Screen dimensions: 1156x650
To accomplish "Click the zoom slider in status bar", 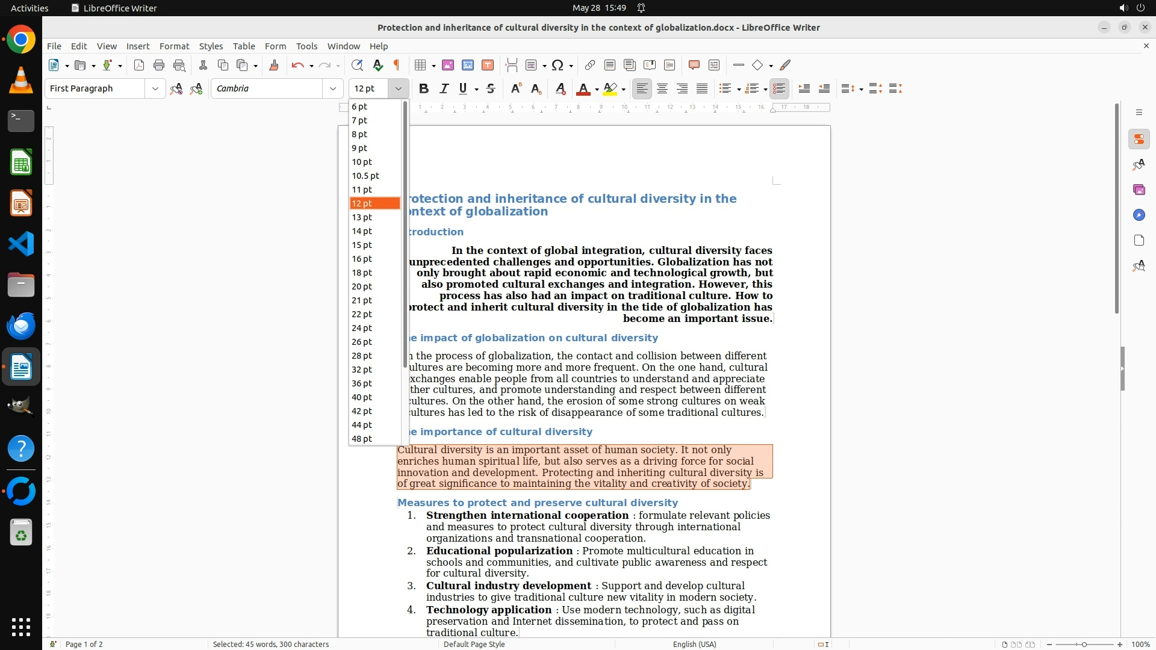I will 1084,644.
